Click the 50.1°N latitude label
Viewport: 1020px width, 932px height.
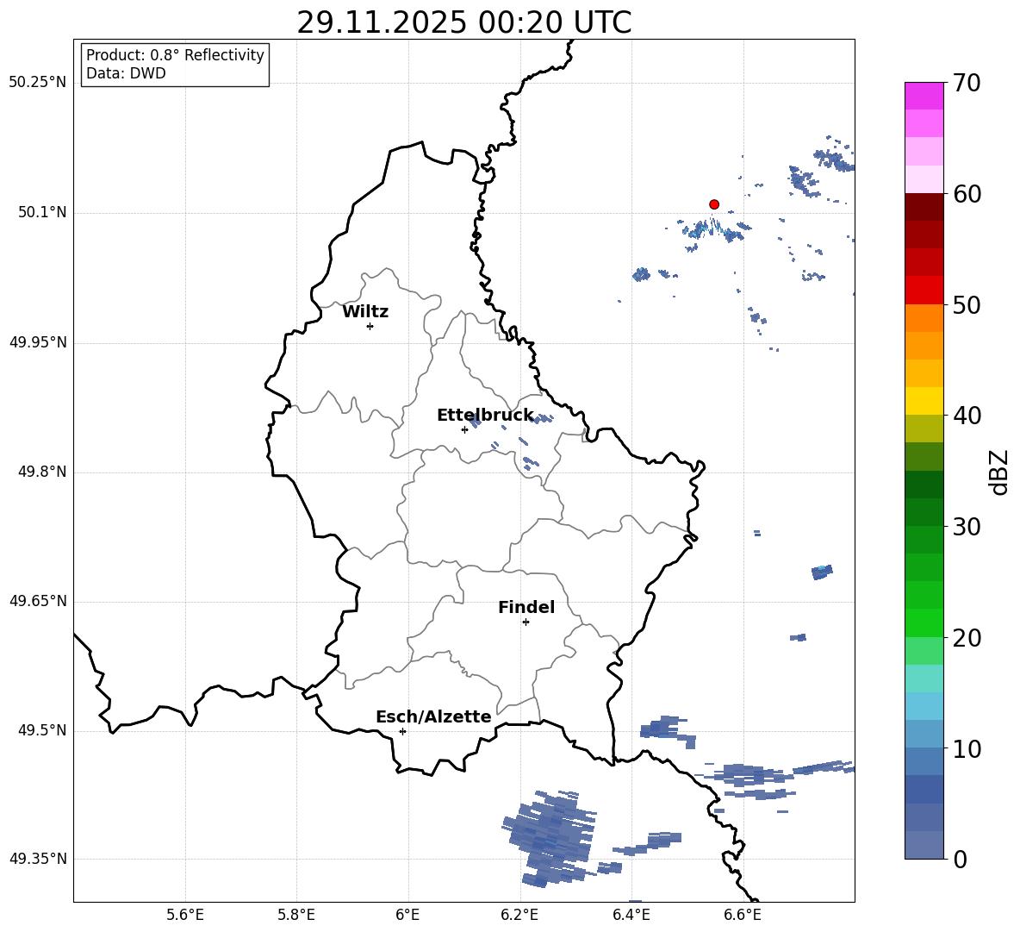pyautogui.click(x=42, y=212)
